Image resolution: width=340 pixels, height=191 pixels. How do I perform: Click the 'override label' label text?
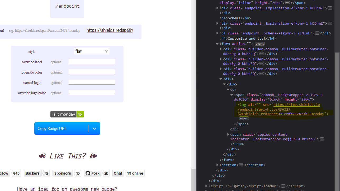point(32,62)
